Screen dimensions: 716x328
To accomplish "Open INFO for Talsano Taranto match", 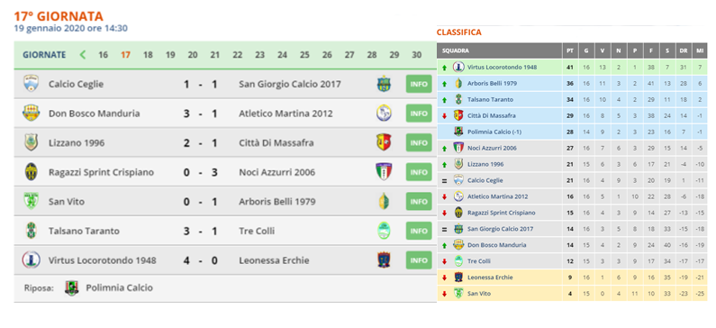I will pos(419,231).
